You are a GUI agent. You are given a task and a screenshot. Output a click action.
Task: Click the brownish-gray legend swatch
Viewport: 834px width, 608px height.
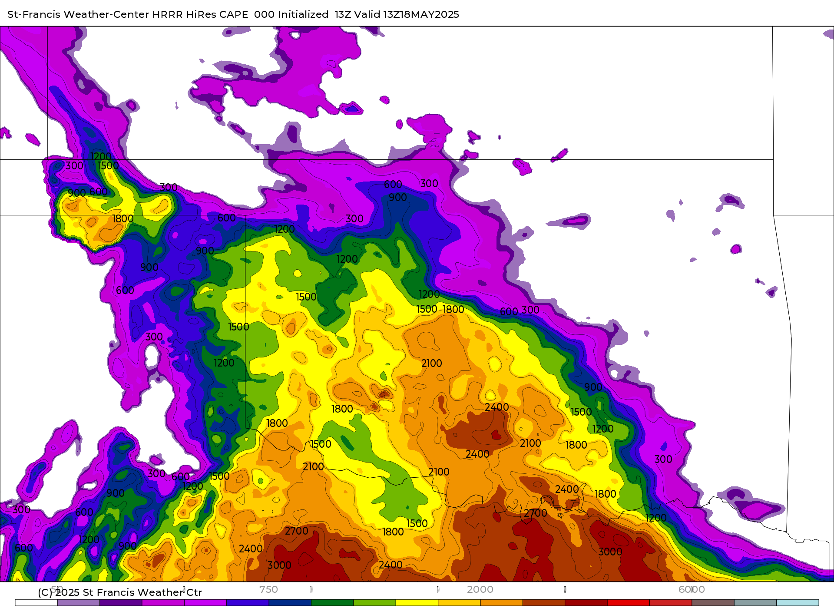[x=713, y=603]
